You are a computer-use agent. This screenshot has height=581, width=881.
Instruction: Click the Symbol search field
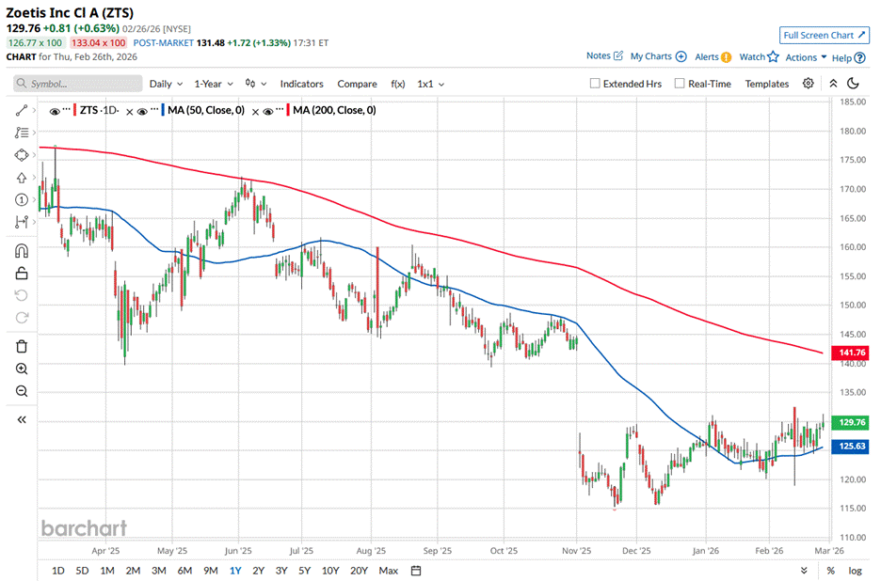pyautogui.click(x=77, y=84)
